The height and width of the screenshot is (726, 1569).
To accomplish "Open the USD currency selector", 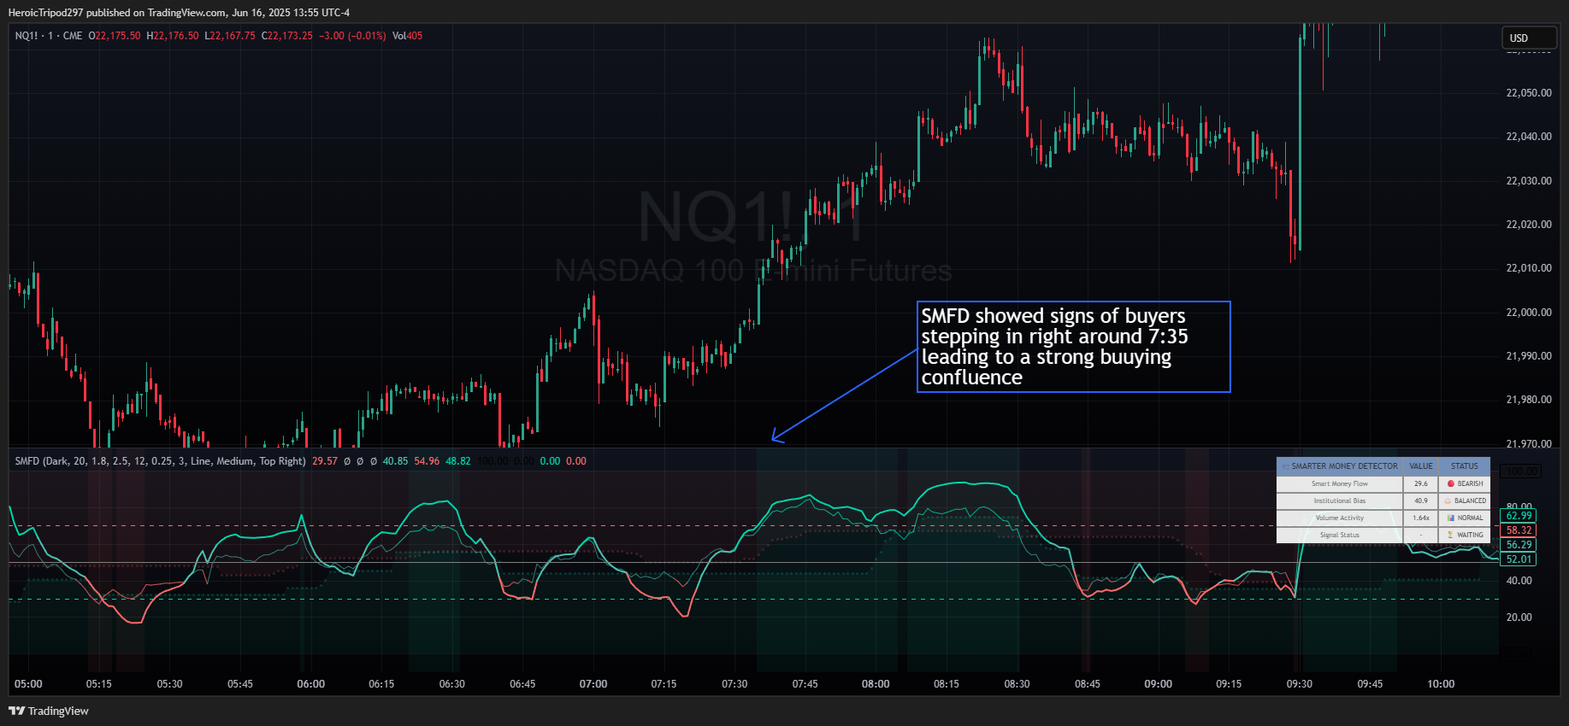I will click(1529, 38).
